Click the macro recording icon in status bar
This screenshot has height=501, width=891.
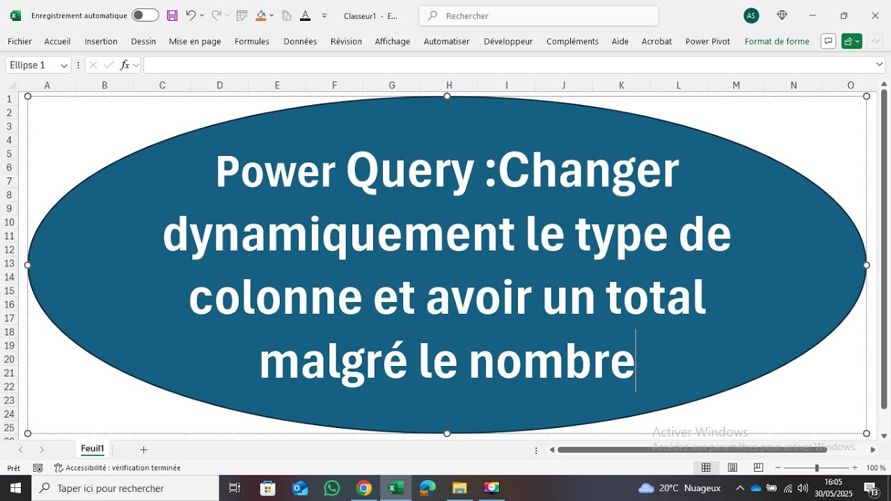pyautogui.click(x=38, y=468)
